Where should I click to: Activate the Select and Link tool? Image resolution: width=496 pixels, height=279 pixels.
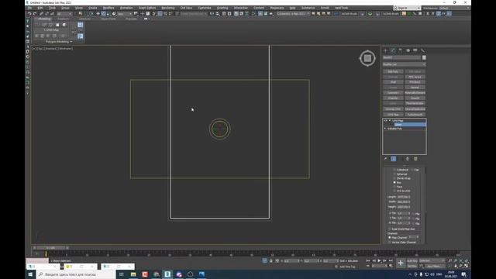pos(41,14)
